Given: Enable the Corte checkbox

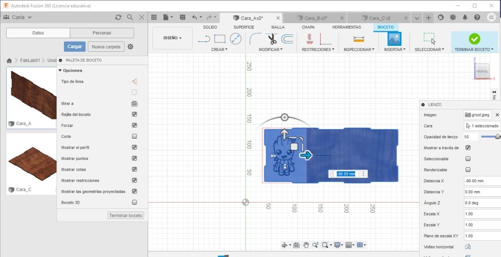Looking at the screenshot, I should [x=134, y=136].
